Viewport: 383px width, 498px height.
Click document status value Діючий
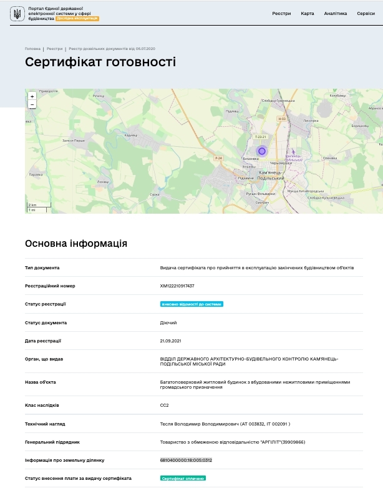168,322
